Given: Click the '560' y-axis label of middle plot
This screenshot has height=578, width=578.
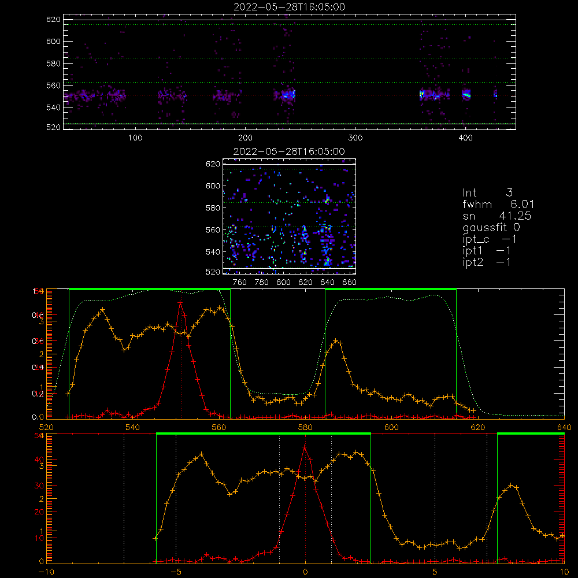Looking at the screenshot, I should tap(213, 230).
